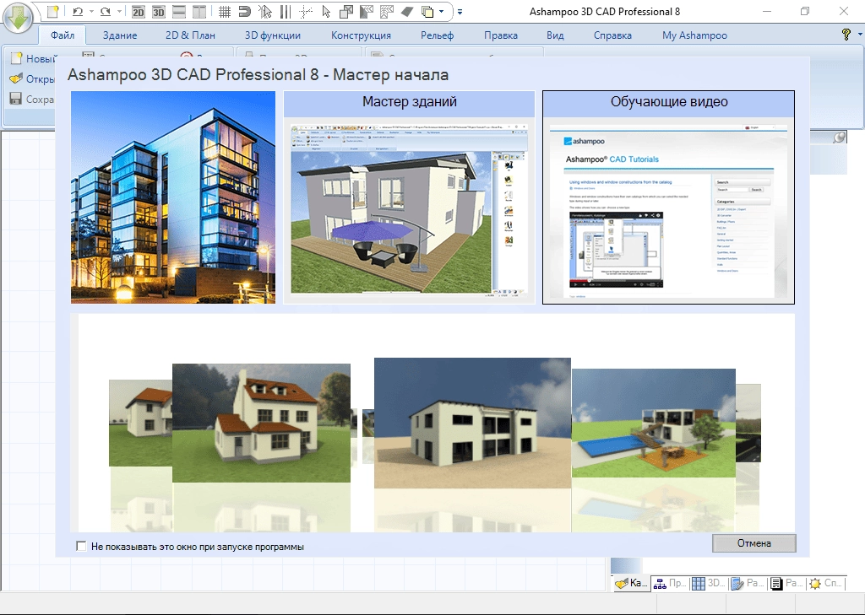The height and width of the screenshot is (615, 865).
Task: Select the large red-roofed house sample project
Action: click(x=261, y=423)
